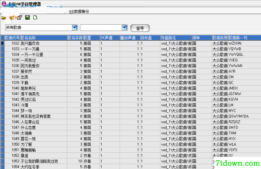Viewport: 261px width, 169px height.
Task: Open the (H)数据备份 menu
Action: [x=79, y=11]
